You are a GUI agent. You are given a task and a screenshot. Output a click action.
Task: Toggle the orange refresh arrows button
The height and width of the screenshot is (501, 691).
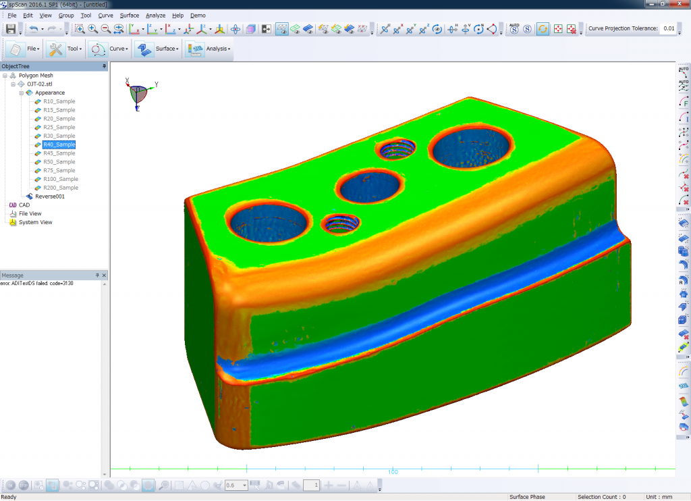point(543,29)
